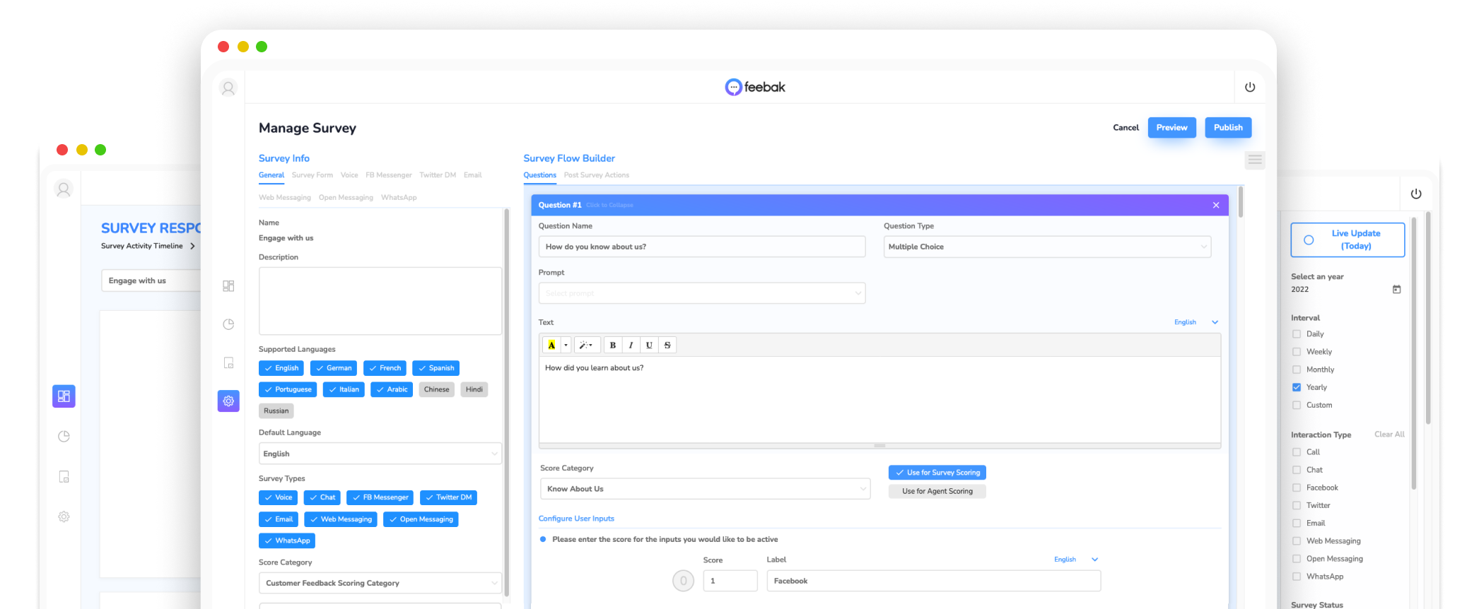This screenshot has height=609, width=1479.
Task: Click the feebak logo
Action: coord(755,87)
